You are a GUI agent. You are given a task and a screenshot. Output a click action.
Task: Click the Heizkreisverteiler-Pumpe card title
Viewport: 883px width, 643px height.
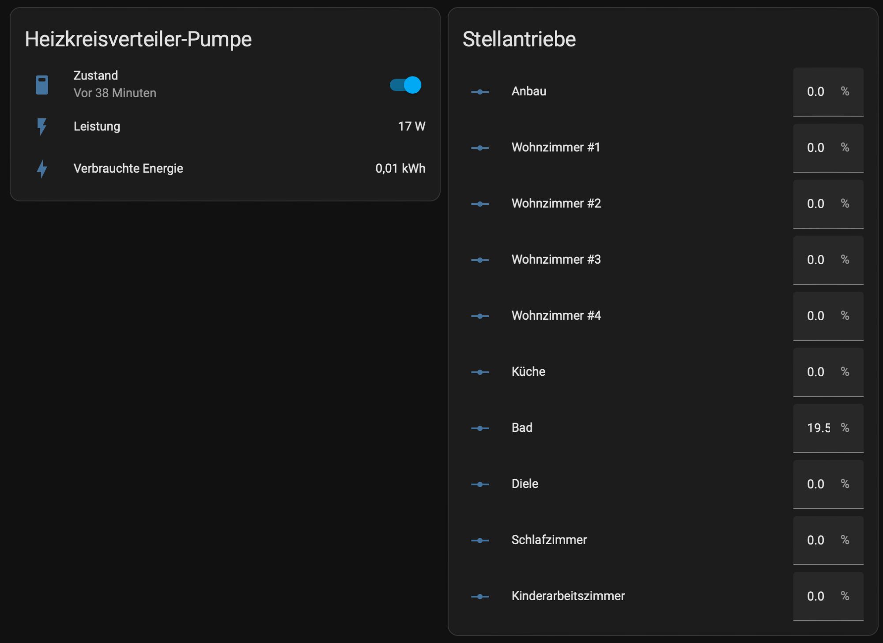pos(138,39)
